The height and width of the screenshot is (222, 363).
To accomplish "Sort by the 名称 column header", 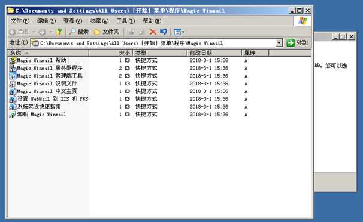I will (48, 53).
